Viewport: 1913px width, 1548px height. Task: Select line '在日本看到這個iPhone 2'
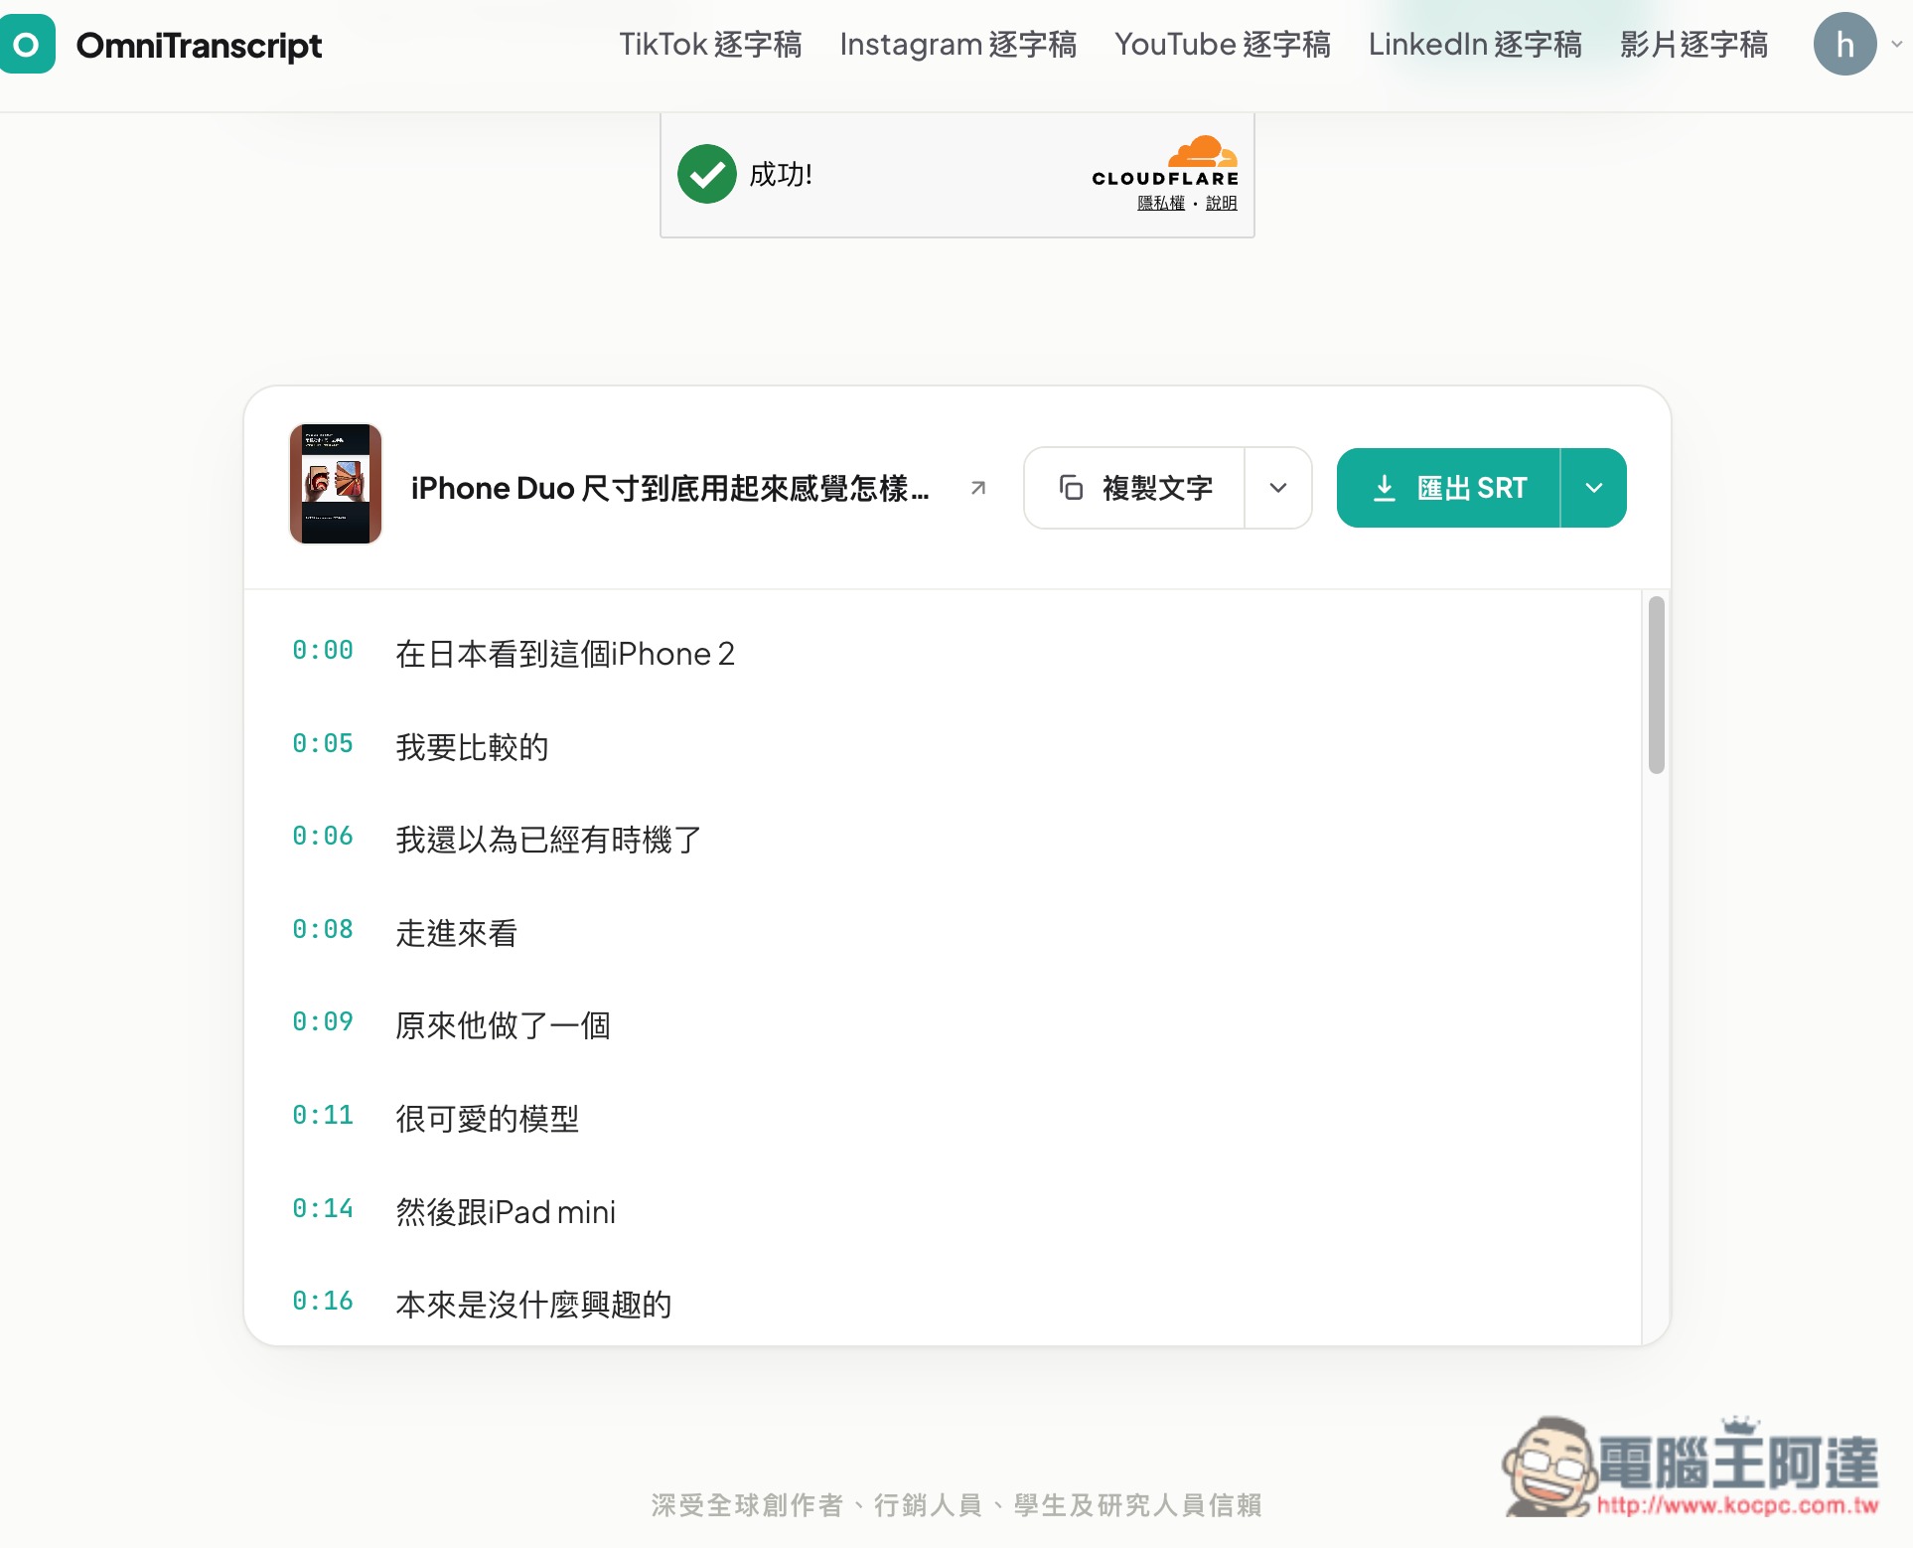pos(565,654)
